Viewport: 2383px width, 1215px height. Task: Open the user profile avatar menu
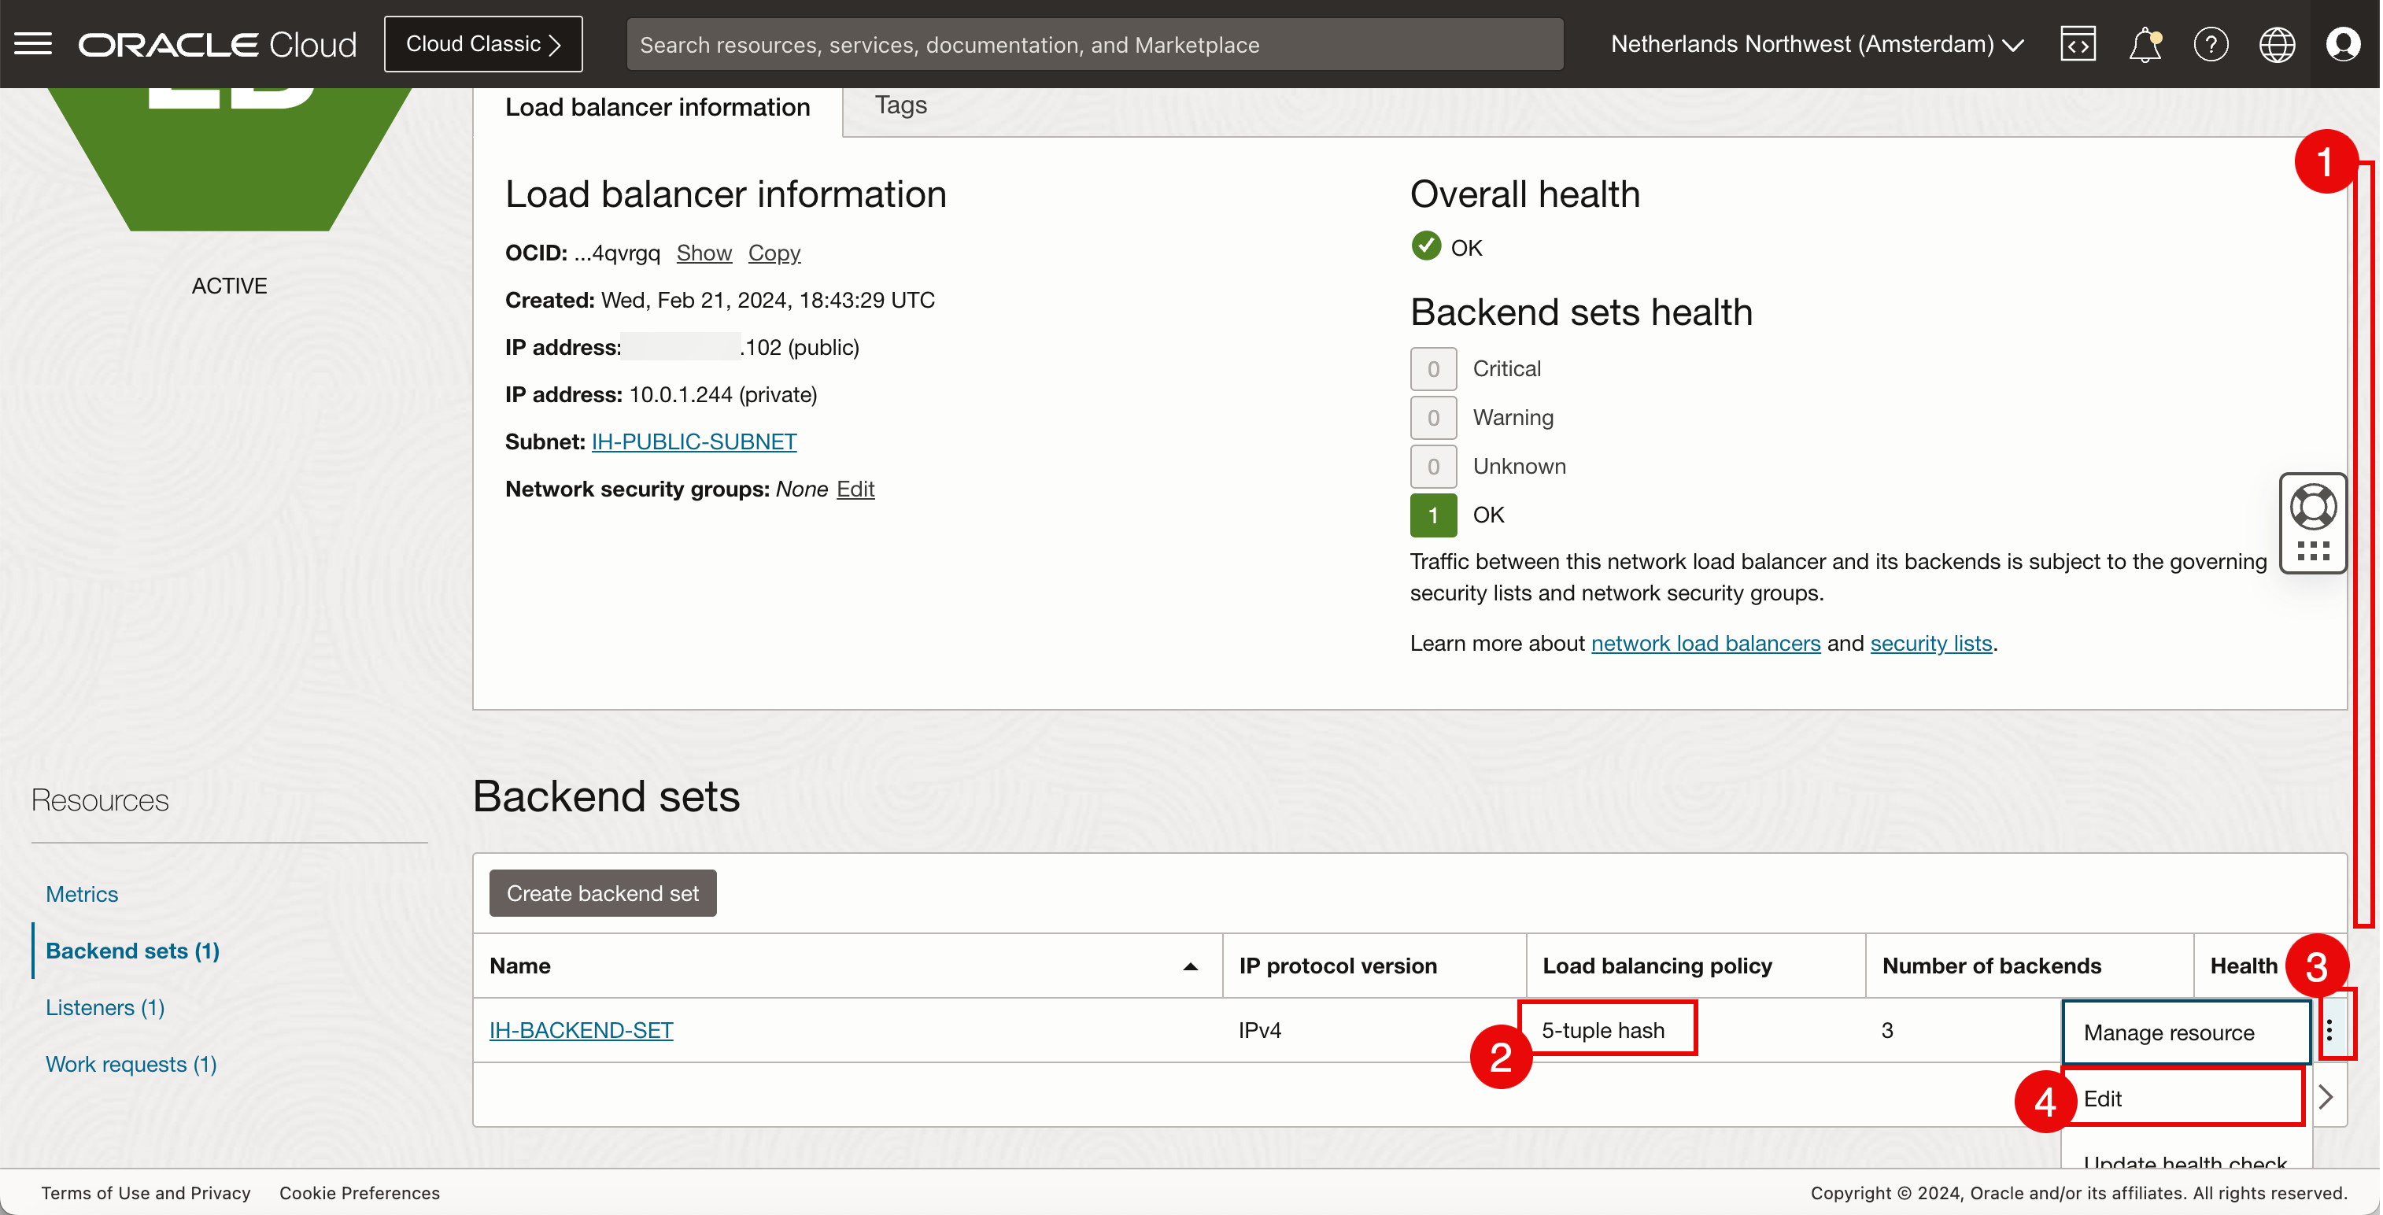pos(2342,43)
